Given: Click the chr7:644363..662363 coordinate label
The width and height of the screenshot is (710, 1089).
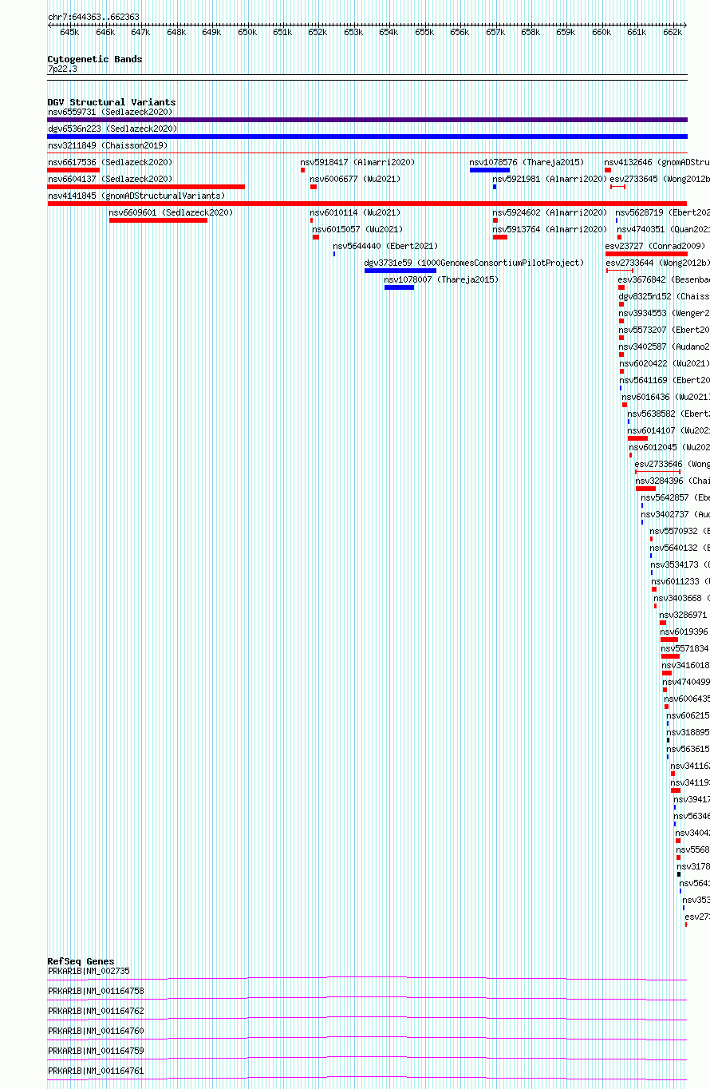Looking at the screenshot, I should 93,17.
